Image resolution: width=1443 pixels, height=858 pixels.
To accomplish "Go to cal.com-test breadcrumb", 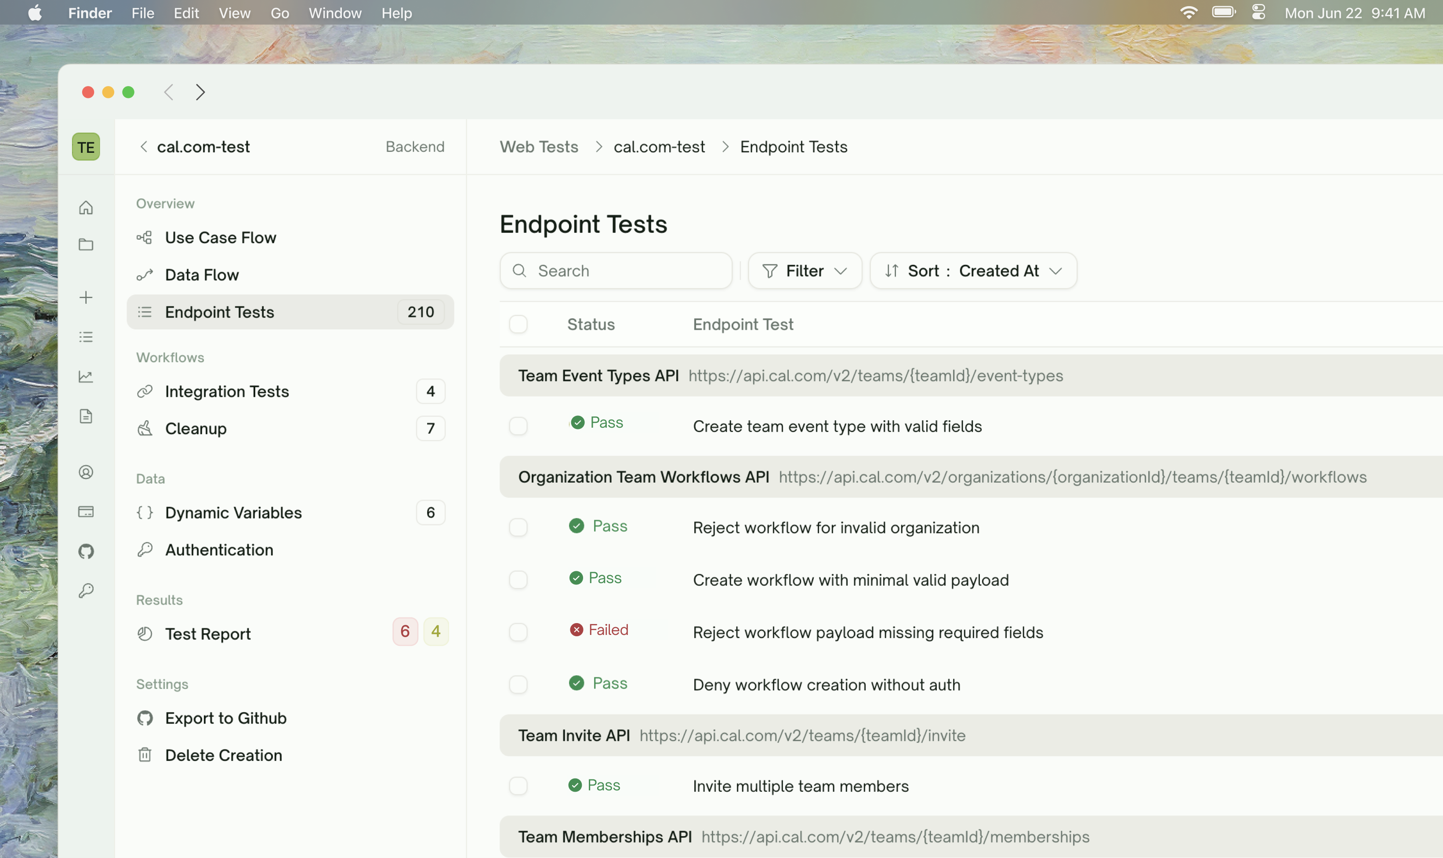I will click(659, 147).
